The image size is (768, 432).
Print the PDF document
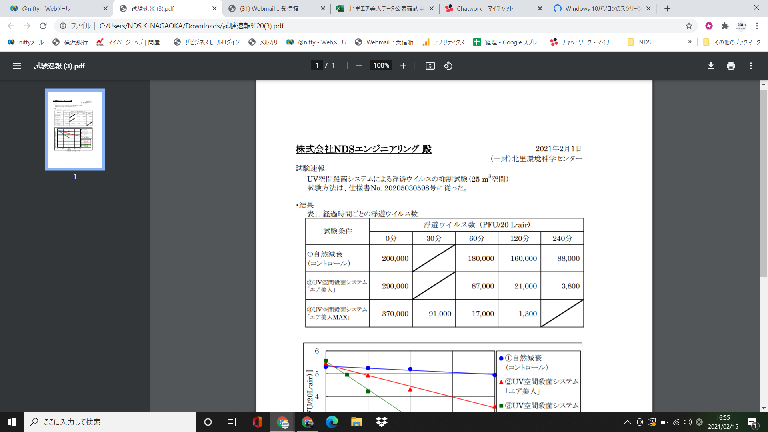tap(730, 66)
